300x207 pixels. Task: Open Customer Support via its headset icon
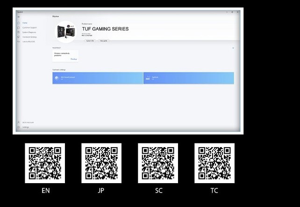pyautogui.click(x=19, y=28)
